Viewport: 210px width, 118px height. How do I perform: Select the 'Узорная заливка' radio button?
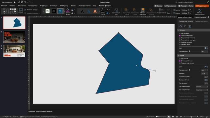point(180,42)
